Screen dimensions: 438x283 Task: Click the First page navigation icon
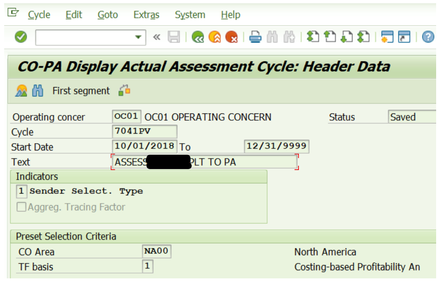tap(313, 37)
